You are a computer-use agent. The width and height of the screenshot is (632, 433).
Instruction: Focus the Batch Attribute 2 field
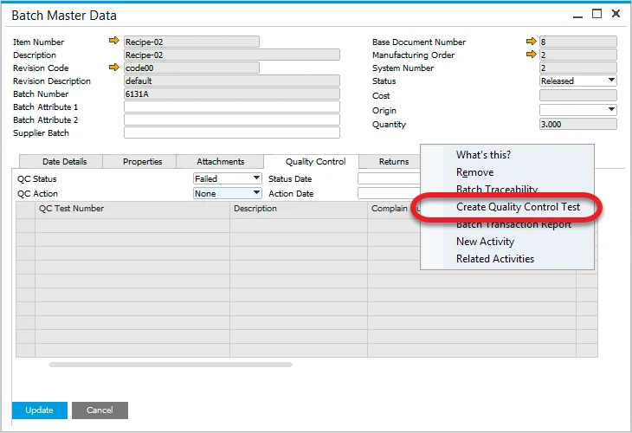232,120
